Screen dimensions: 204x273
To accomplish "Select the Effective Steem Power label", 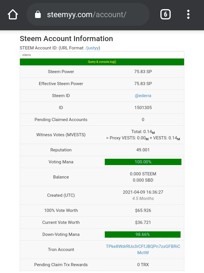I will [x=61, y=84].
